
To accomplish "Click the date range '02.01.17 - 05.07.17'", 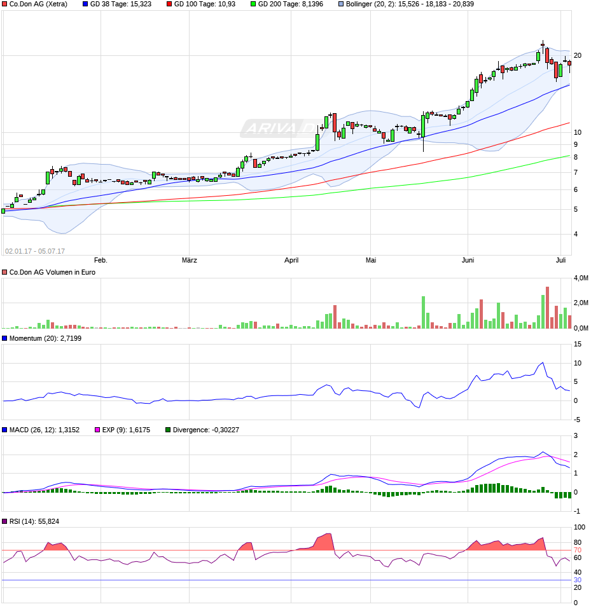I will tap(35, 251).
